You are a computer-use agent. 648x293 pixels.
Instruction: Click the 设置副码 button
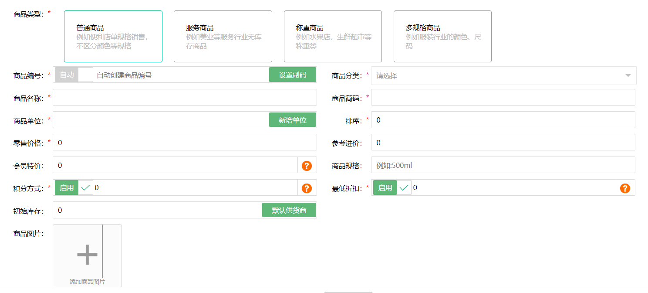pos(293,74)
